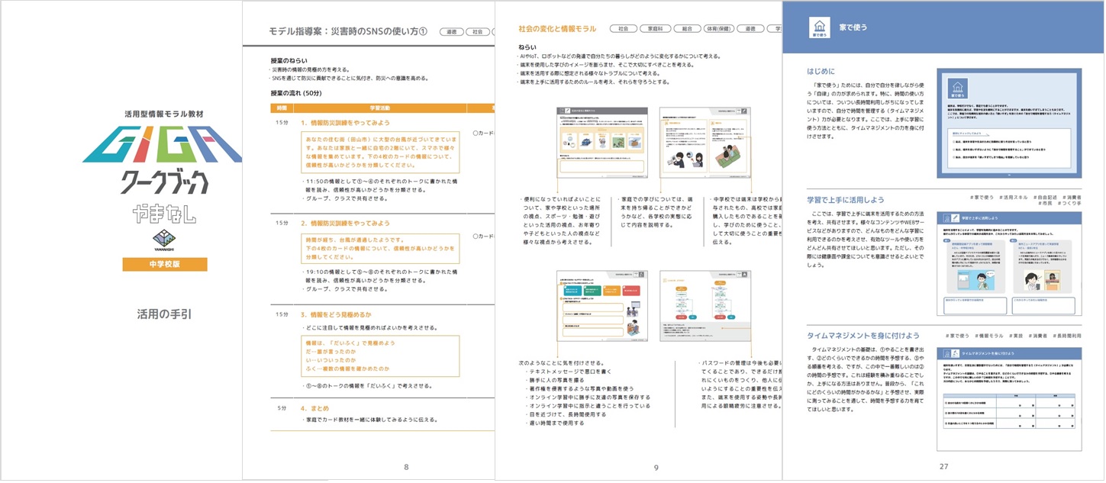Click page number 27
Image resolution: width=1106 pixels, height=483 pixels.
click(943, 467)
